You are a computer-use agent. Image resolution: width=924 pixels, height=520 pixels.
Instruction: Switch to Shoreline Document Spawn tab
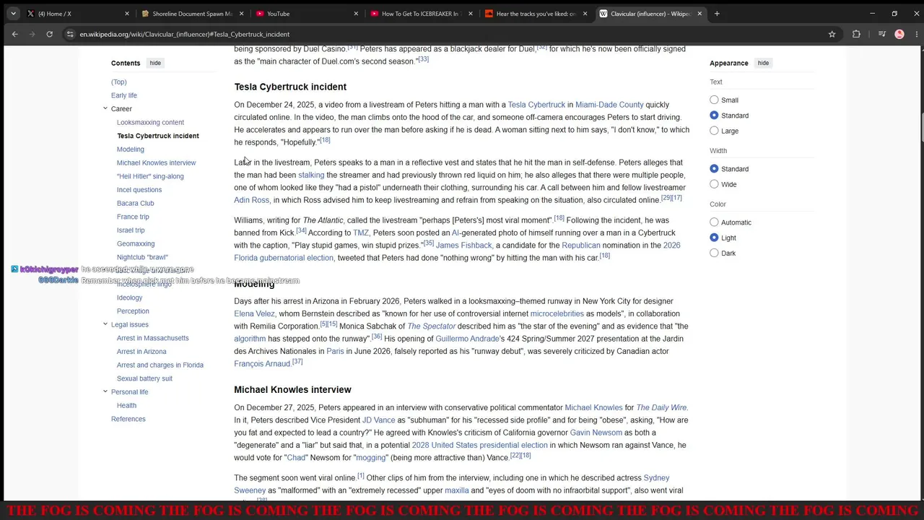(x=191, y=14)
